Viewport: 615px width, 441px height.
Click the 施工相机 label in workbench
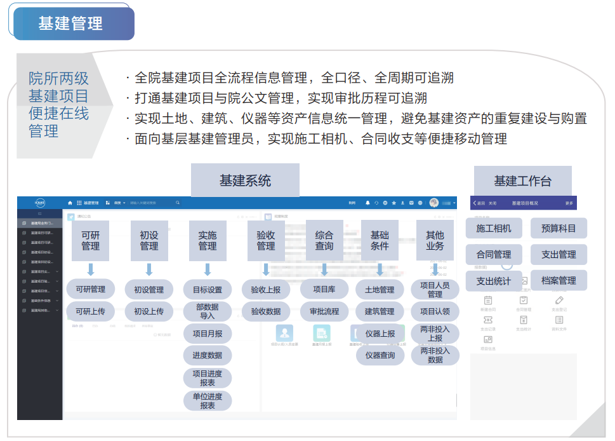(x=493, y=228)
